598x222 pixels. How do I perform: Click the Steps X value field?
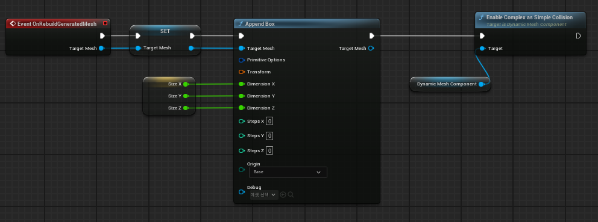point(269,122)
